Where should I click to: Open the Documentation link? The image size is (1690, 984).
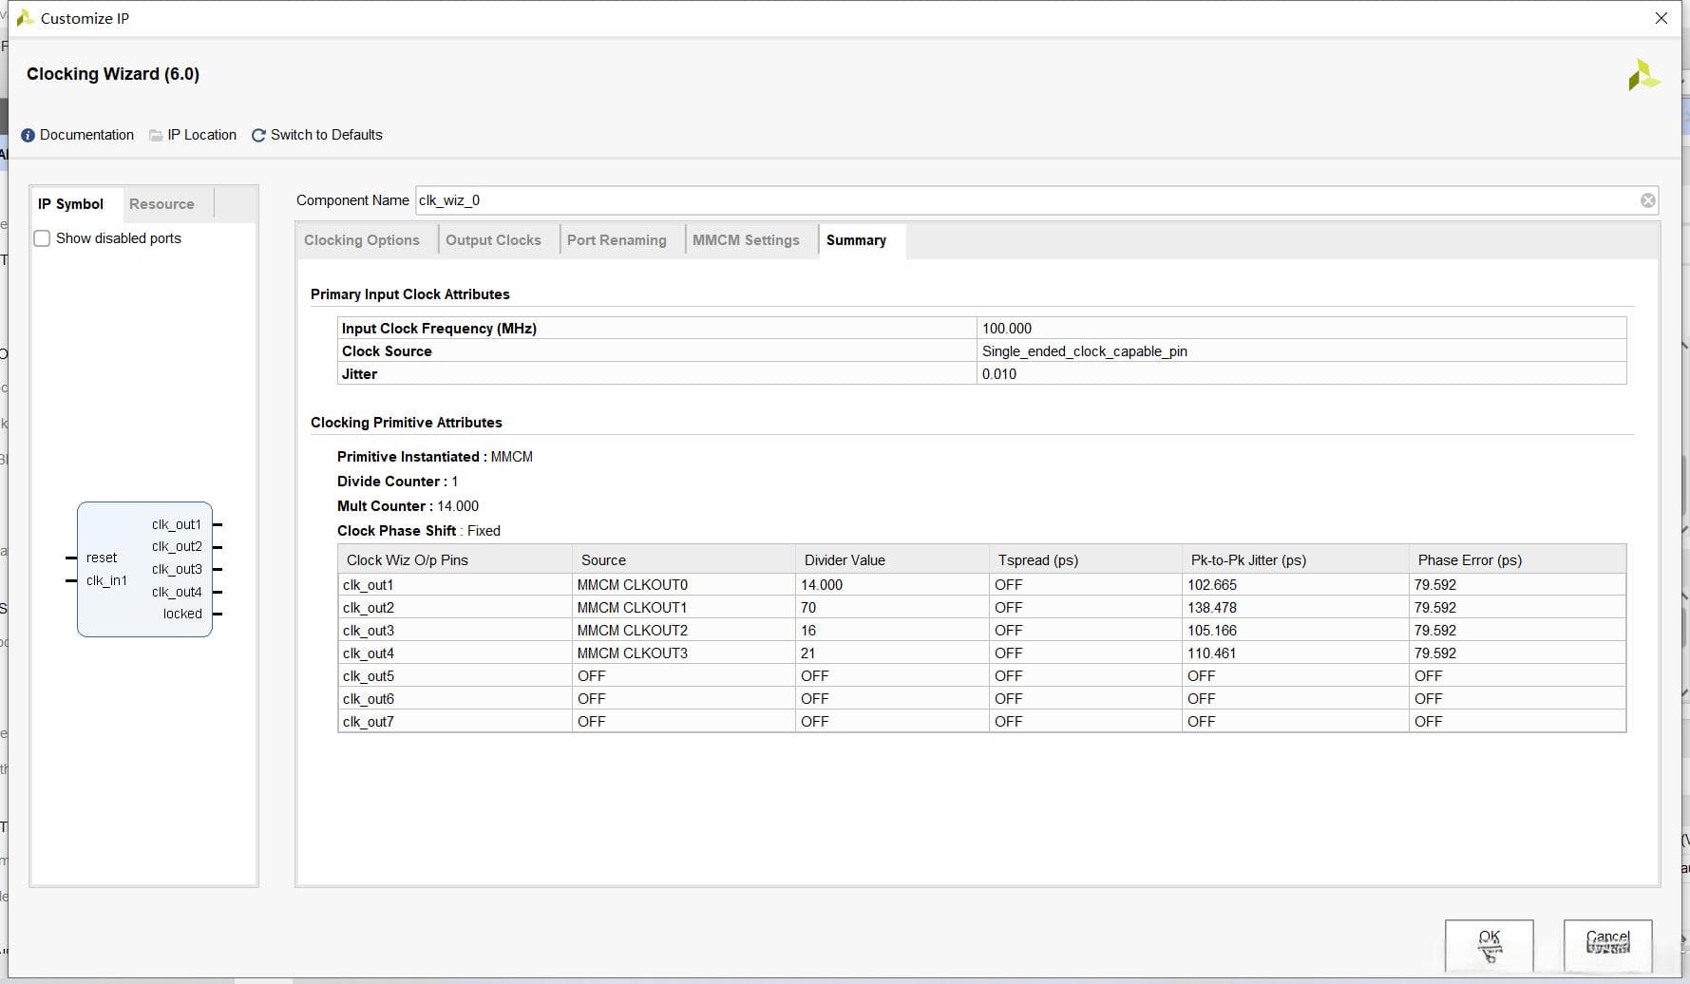click(86, 135)
